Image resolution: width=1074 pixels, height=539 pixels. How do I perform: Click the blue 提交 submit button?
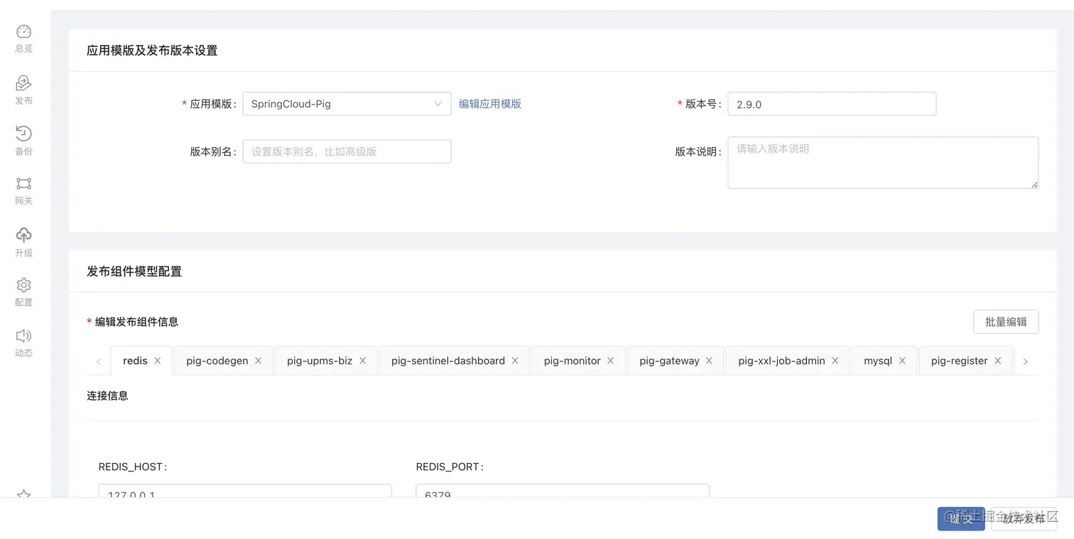click(961, 518)
